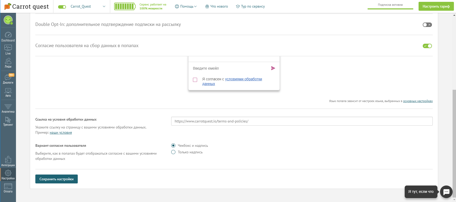Open the Что нового menu item

click(x=216, y=7)
